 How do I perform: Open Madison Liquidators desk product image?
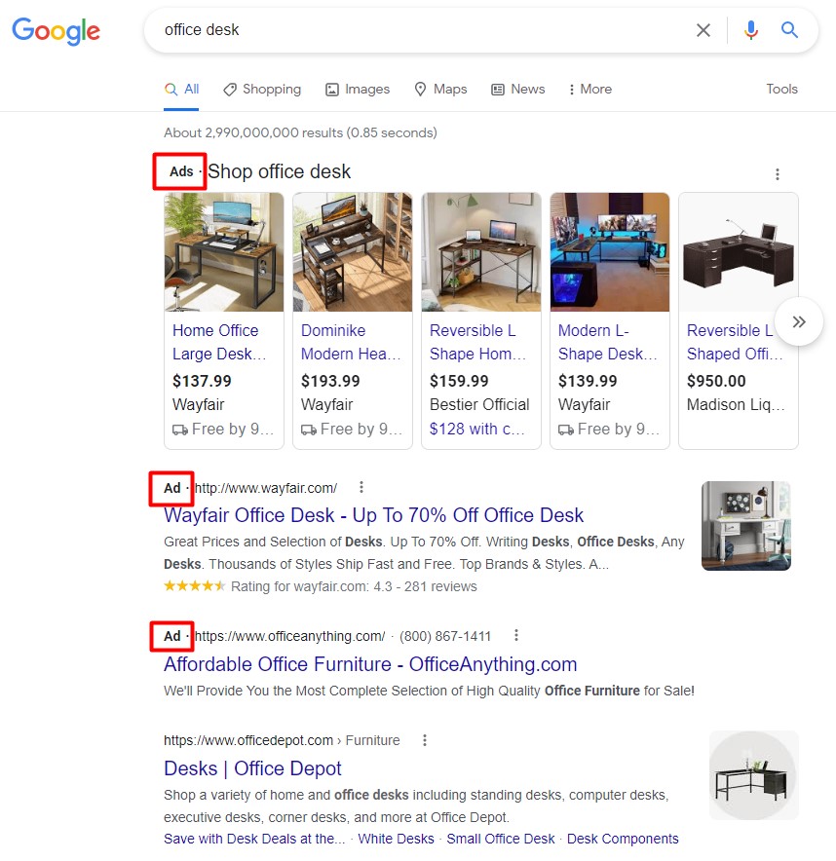(739, 252)
